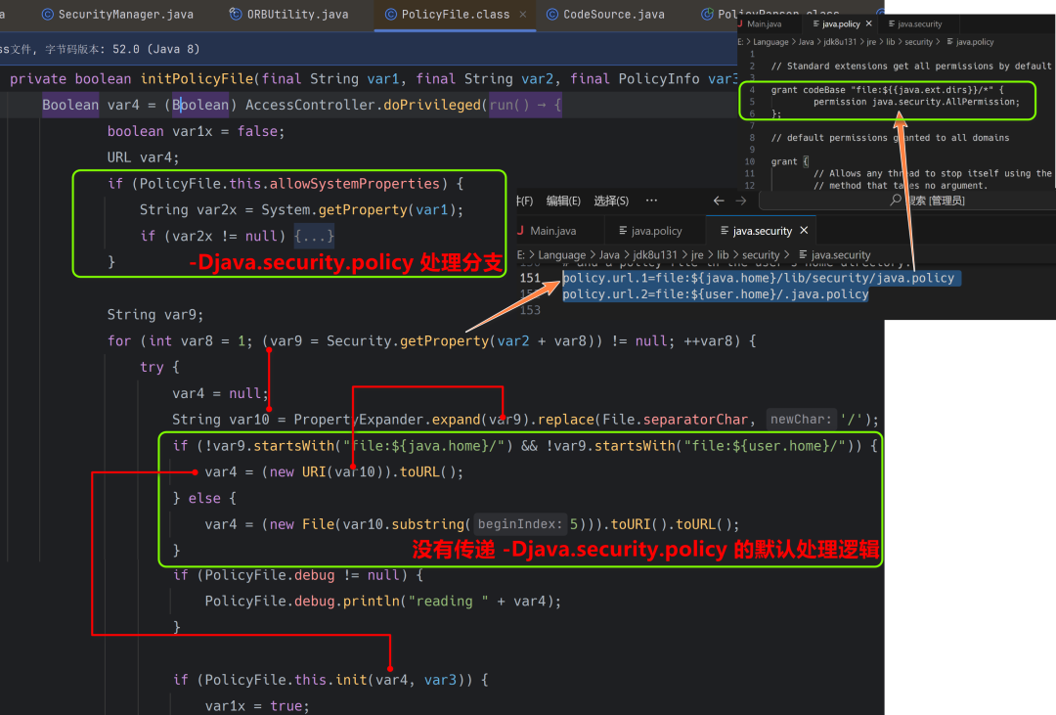1056x715 pixels.
Task: Open the 选择(S) menu
Action: (611, 201)
